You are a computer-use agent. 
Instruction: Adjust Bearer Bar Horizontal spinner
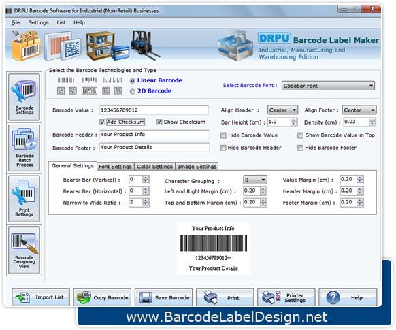coord(146,191)
